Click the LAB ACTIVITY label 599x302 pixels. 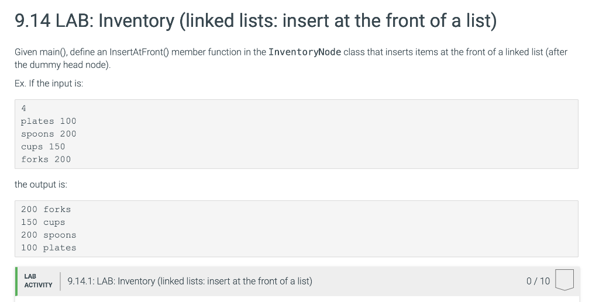(38, 280)
